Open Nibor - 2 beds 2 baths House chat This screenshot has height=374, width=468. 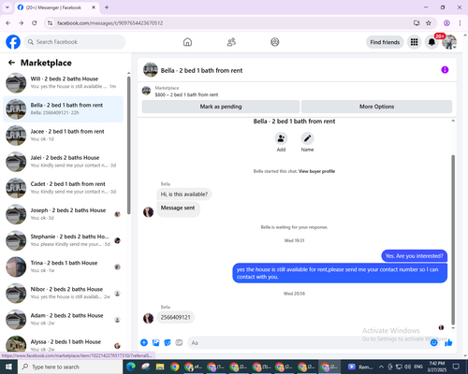click(63, 293)
